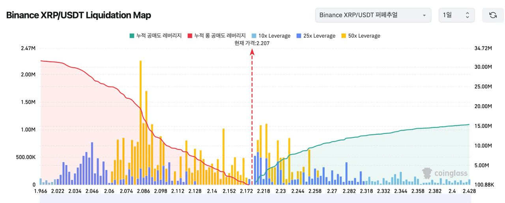The width and height of the screenshot is (505, 203).
Task: Toggle the 50x Leverage legend series
Action: pos(361,36)
